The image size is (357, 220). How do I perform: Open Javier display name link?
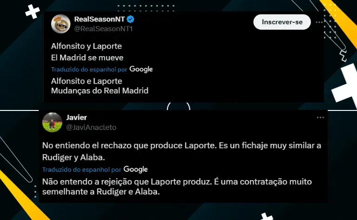pyautogui.click(x=77, y=117)
